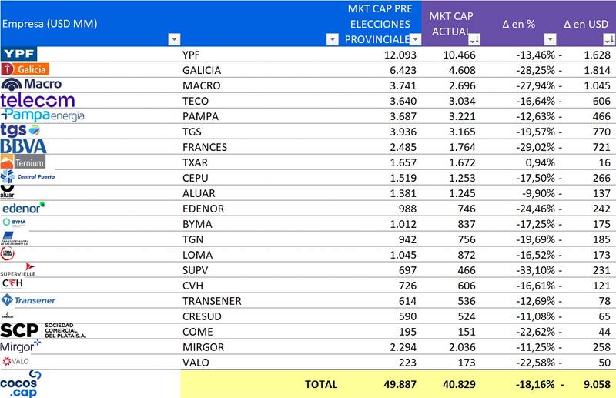The height and width of the screenshot is (398, 616).
Task: Click the YPF company logo
Action: 19,54
